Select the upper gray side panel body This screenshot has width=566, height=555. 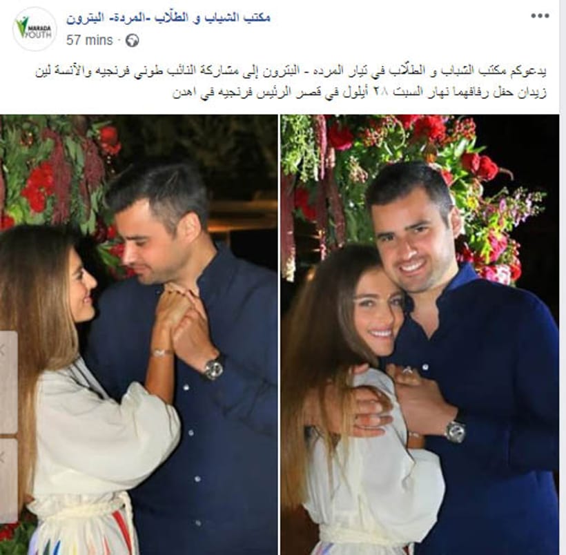[x=9, y=382]
